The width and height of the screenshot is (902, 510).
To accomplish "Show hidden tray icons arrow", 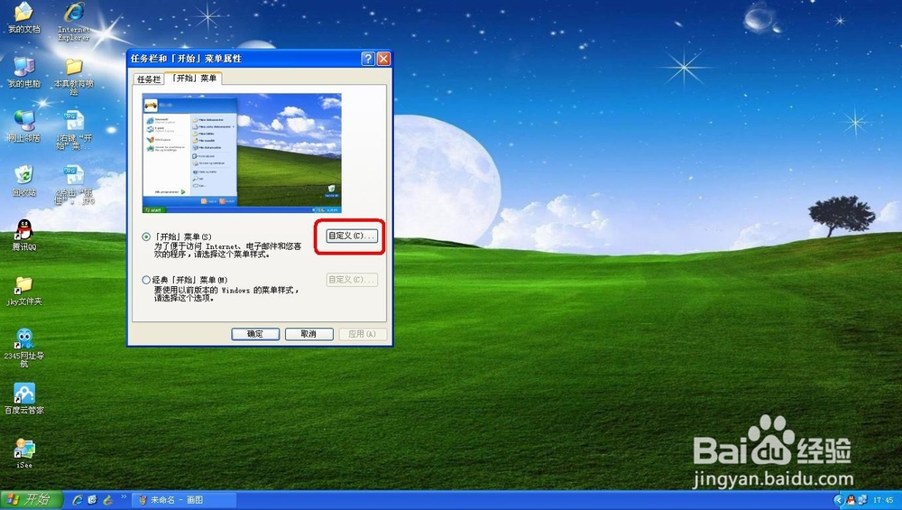I will (839, 500).
